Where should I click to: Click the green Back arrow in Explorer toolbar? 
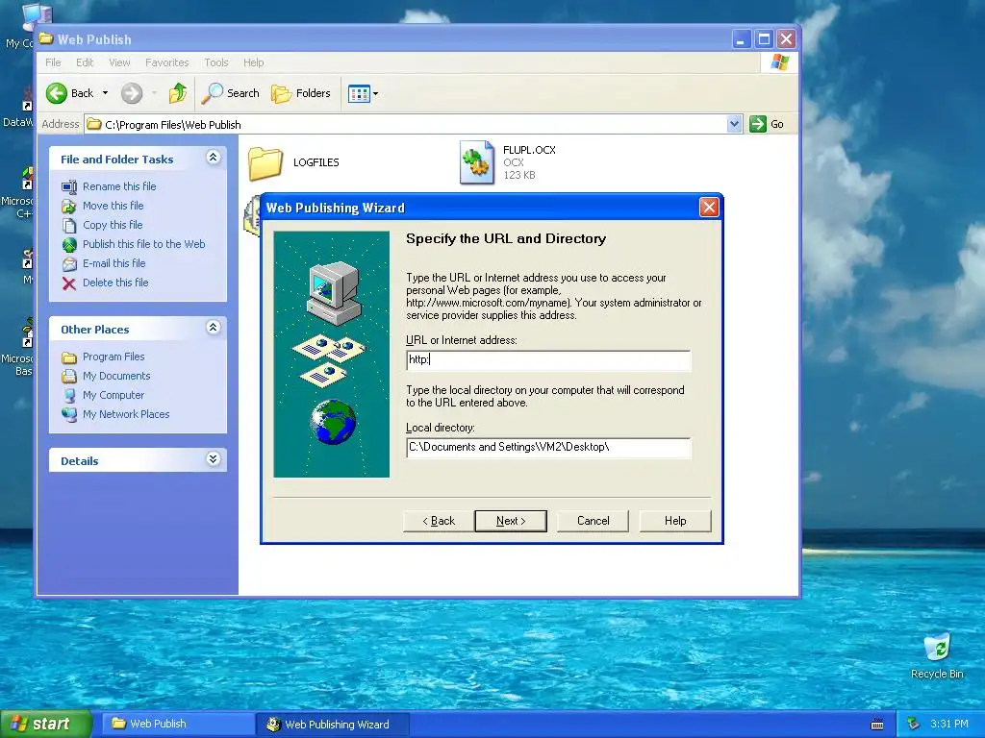click(57, 93)
